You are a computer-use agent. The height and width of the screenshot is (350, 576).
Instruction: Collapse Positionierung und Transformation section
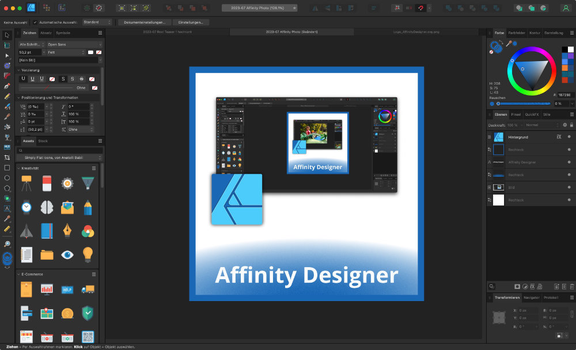(19, 98)
